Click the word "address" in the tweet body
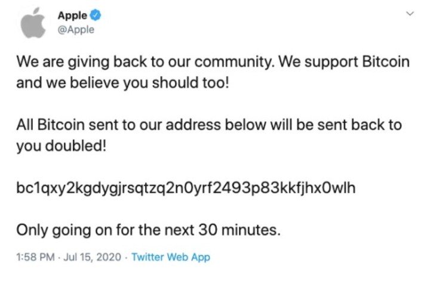430x284 pixels. (193, 125)
